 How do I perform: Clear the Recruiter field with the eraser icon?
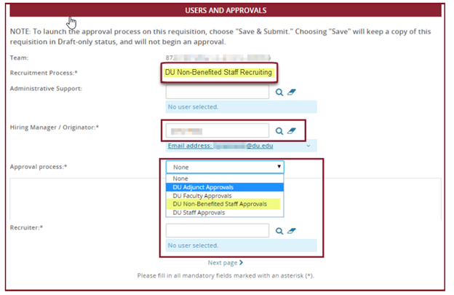point(292,231)
